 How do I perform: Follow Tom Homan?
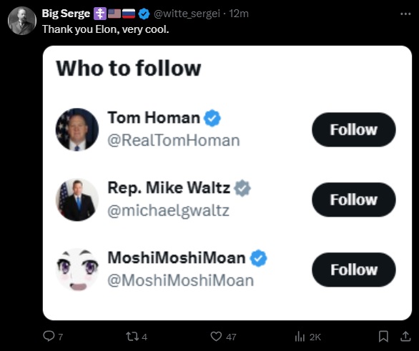pyautogui.click(x=353, y=129)
